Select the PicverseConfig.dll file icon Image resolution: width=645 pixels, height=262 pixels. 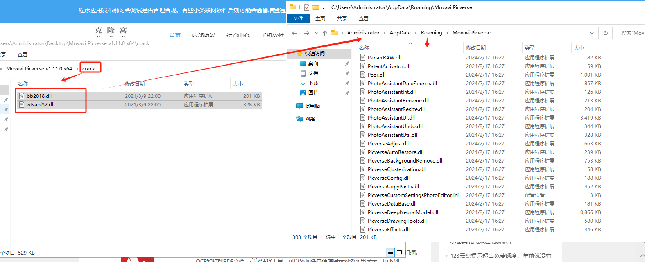[x=363, y=178]
